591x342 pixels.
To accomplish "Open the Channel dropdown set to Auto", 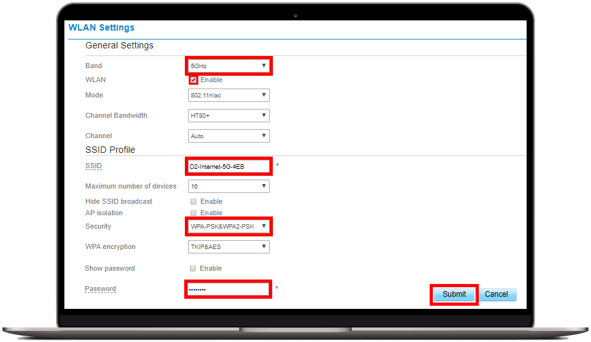I will click(228, 136).
